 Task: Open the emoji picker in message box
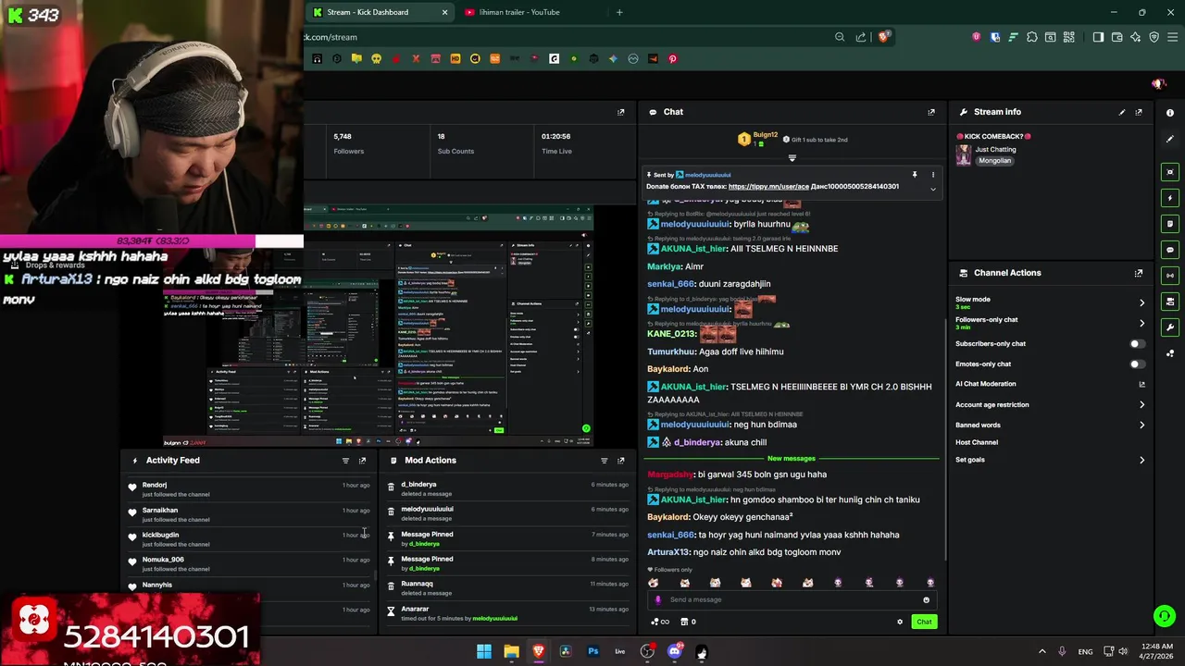coord(926,599)
